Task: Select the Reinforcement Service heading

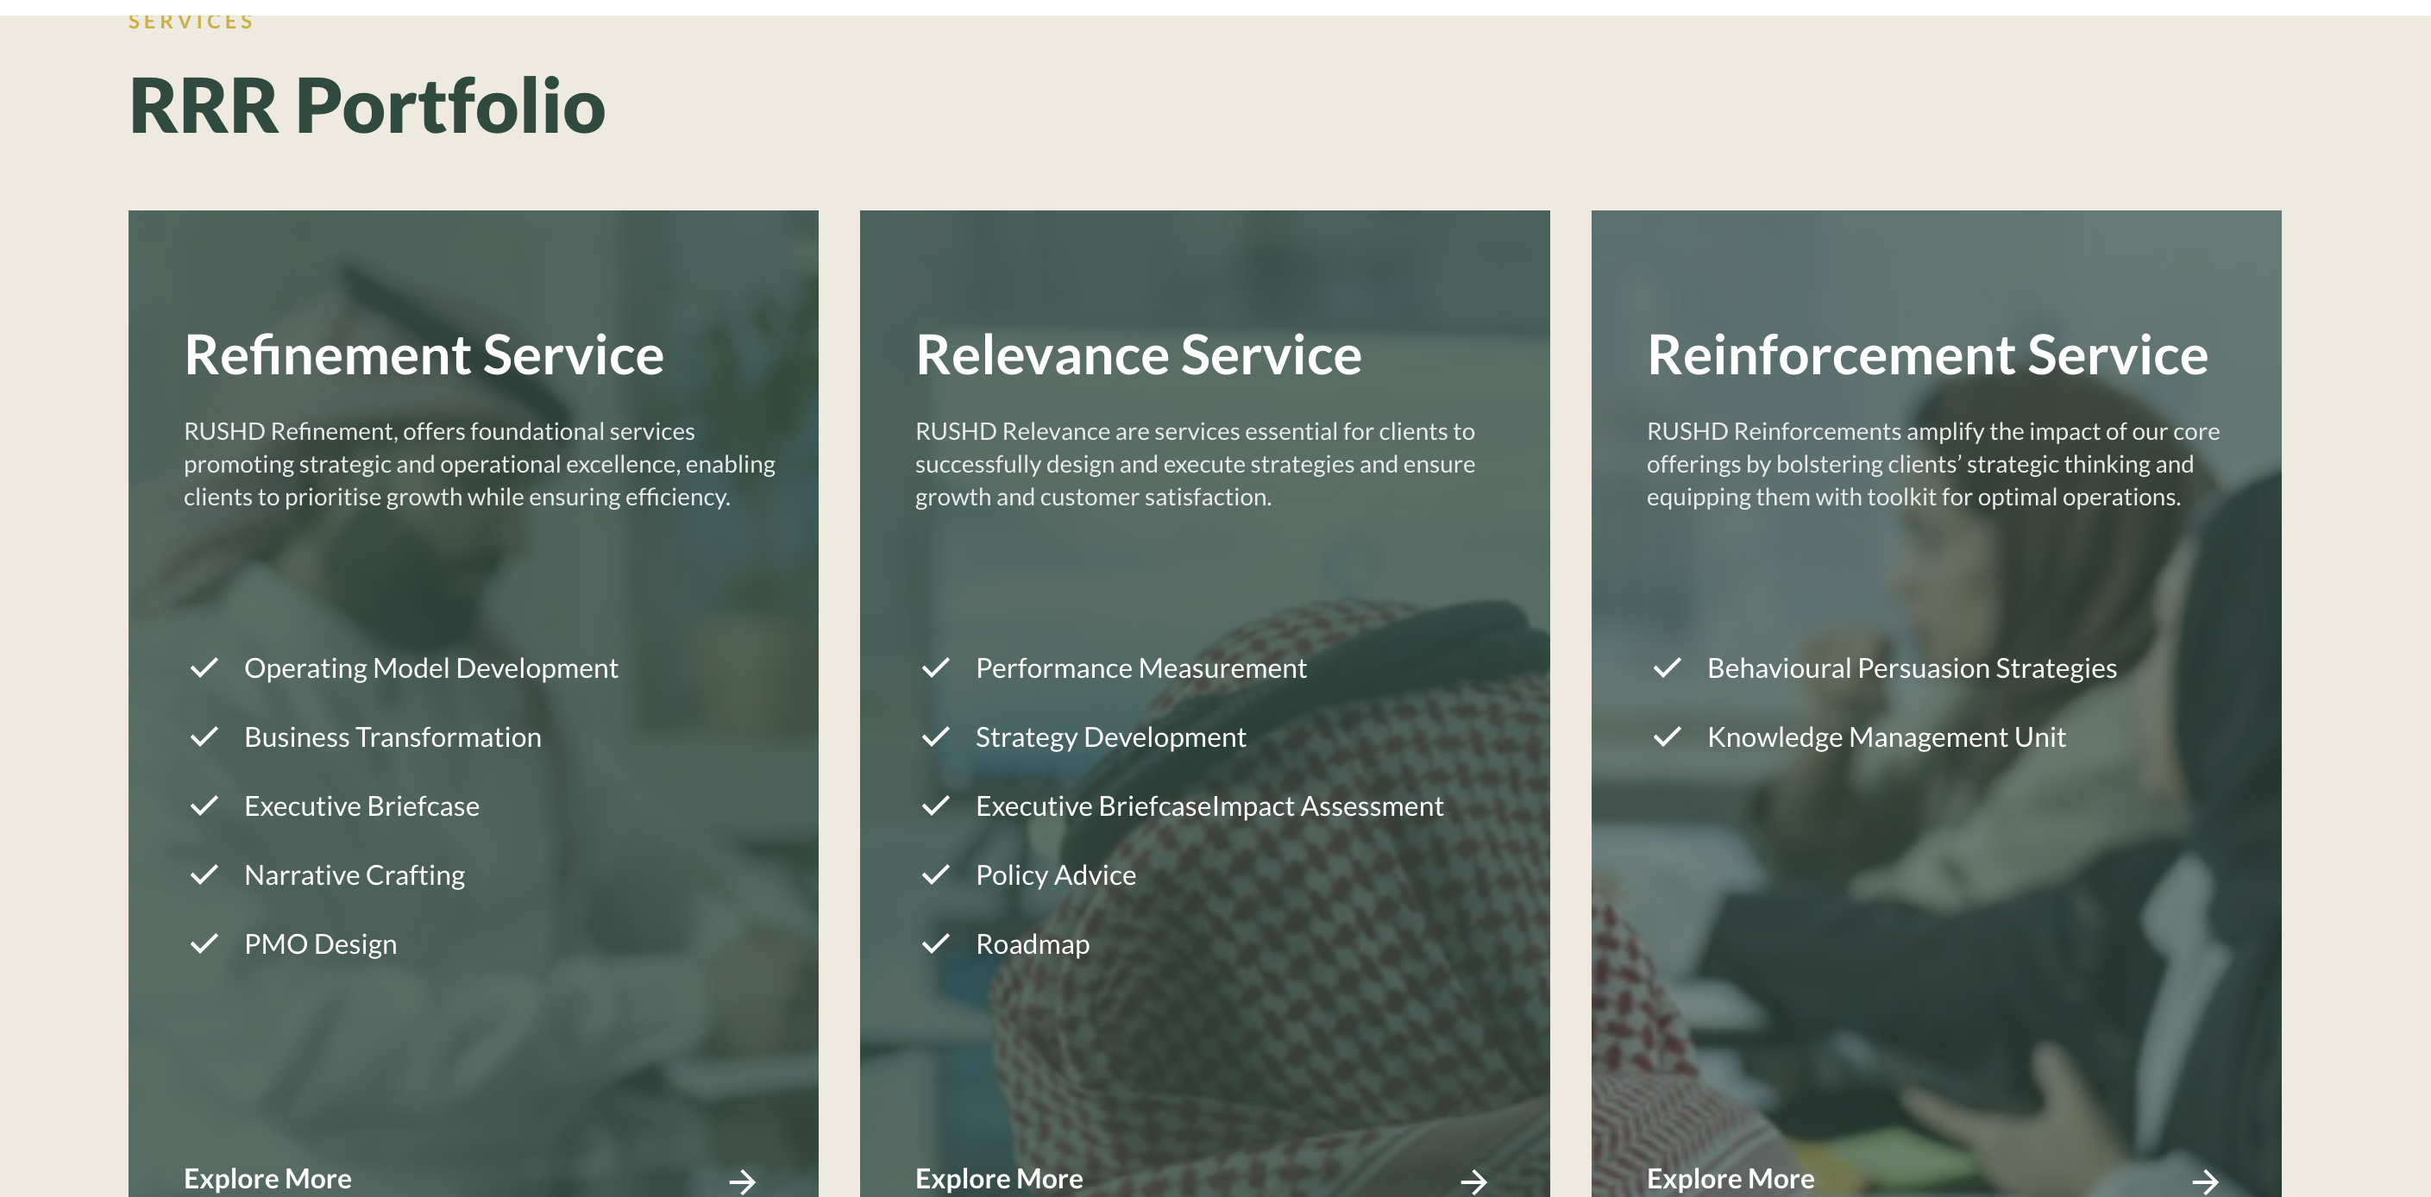Action: pos(1927,354)
